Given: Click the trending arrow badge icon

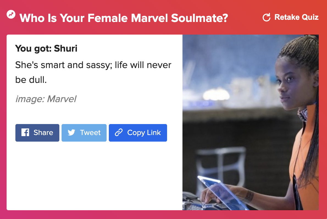Looking at the screenshot, I should (11, 14).
